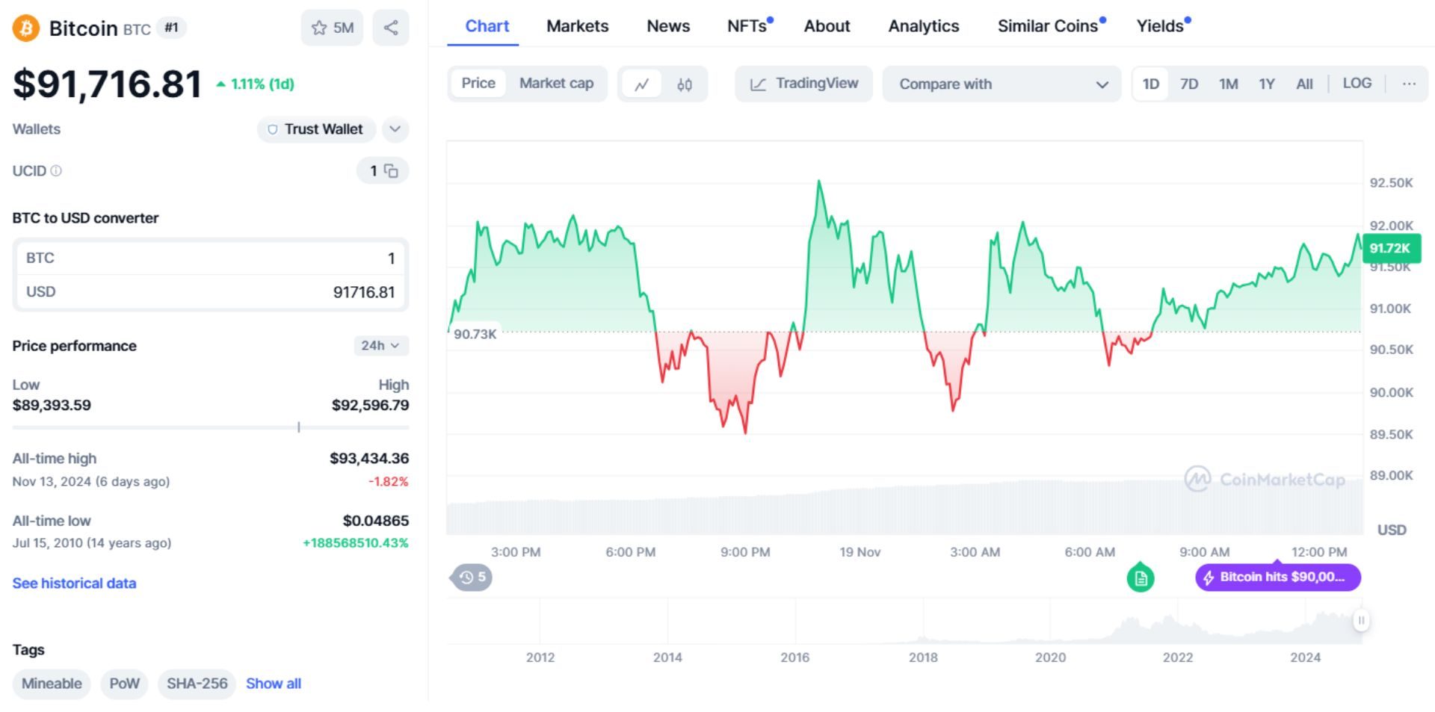Change the 24h price performance period
The image size is (1435, 712).
[x=380, y=345]
